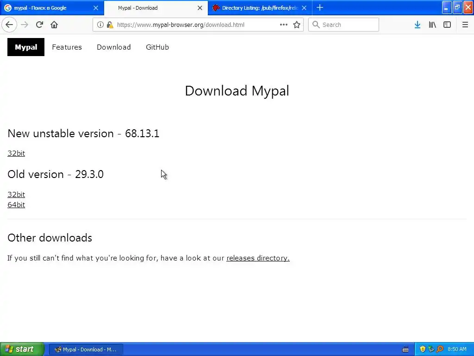Bookmark this page with the star
The height and width of the screenshot is (356, 474).
pyautogui.click(x=297, y=25)
